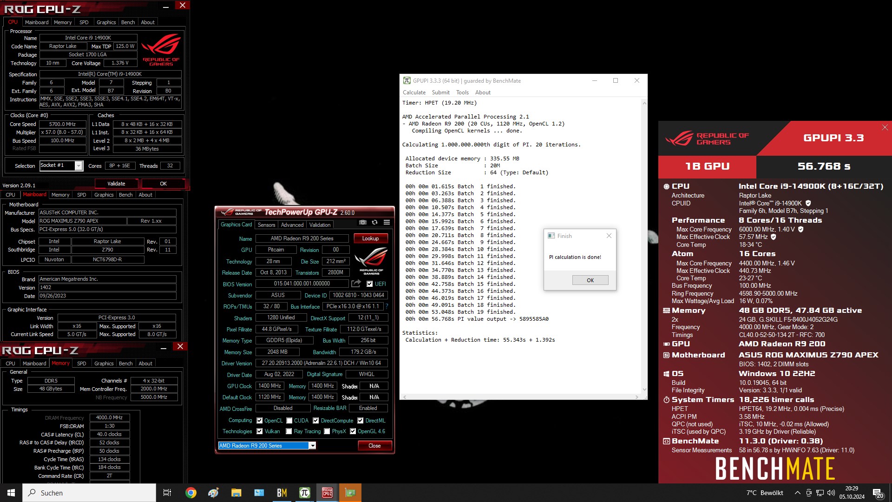Click the GPUPI vertical scrollbar
892x502 pixels.
pos(644,246)
